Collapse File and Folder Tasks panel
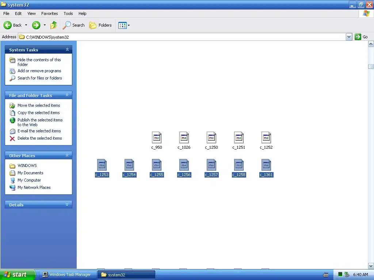The image size is (374, 280). 67,95
